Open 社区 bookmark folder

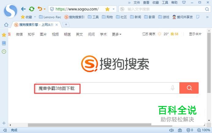pyautogui.click(x=121, y=17)
